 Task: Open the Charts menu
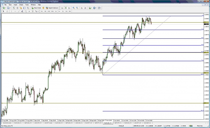point(21,5)
